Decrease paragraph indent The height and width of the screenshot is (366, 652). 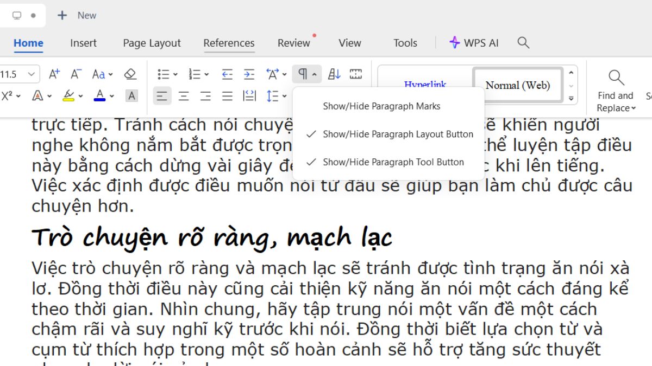pos(228,74)
